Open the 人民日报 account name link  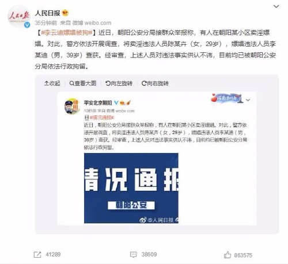[47, 13]
